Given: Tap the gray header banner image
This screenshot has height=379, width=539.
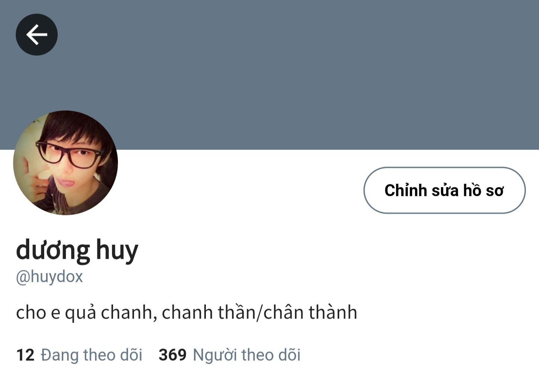Looking at the screenshot, I should coord(269,75).
